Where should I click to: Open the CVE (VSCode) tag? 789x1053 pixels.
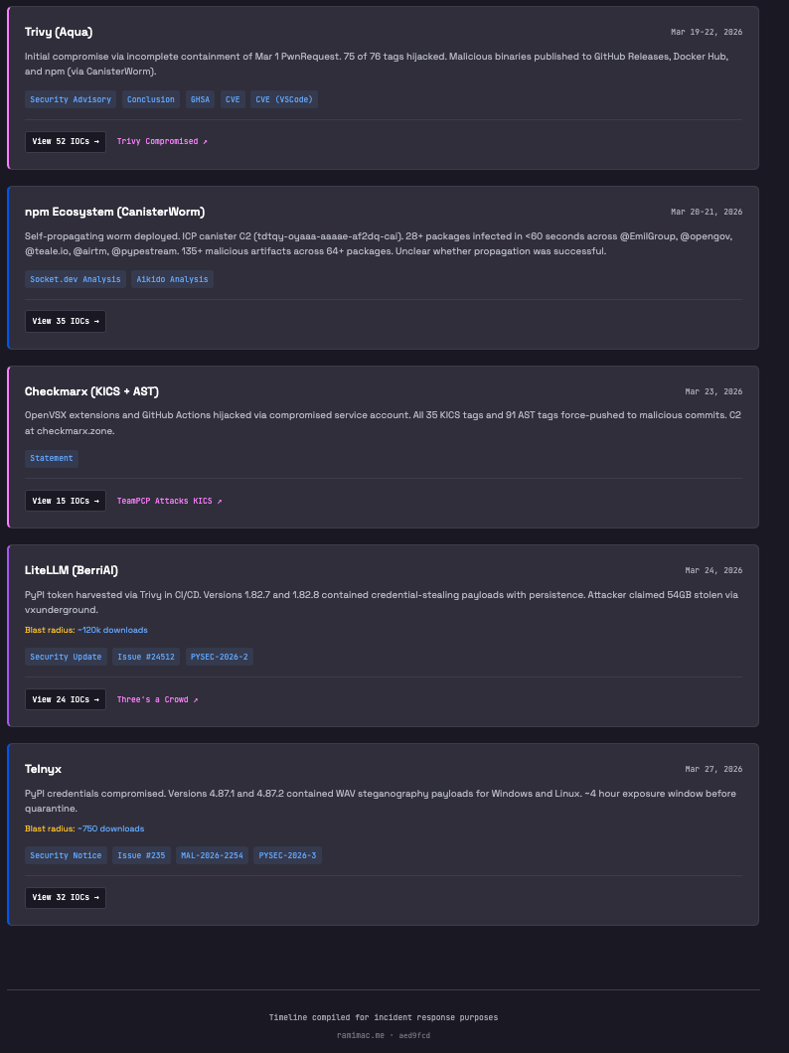click(283, 99)
